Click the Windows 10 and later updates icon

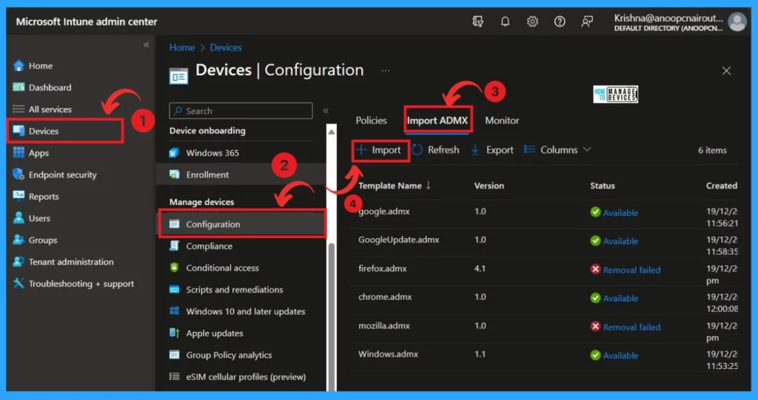click(175, 311)
